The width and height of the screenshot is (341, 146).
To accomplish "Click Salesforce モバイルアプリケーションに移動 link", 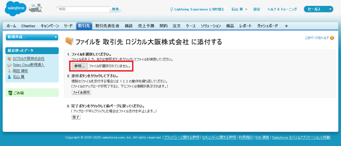I will [301, 137].
